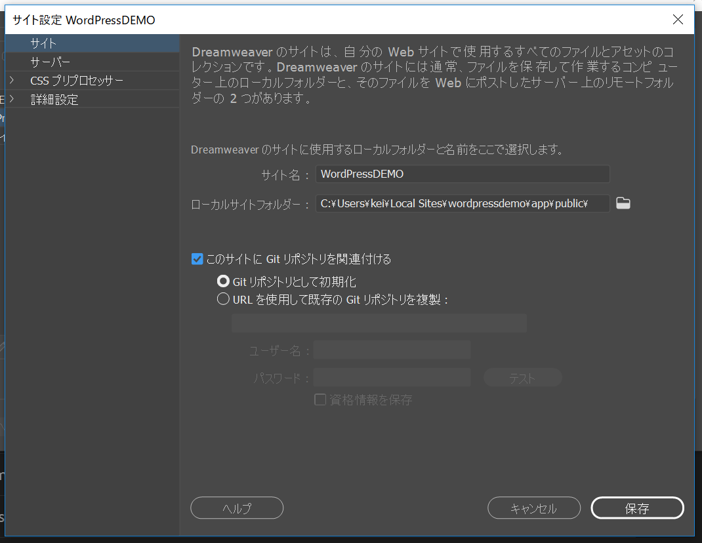Choose the URL を使用して既存の Git リポジトリを複製 option
702x543 pixels.
[224, 300]
